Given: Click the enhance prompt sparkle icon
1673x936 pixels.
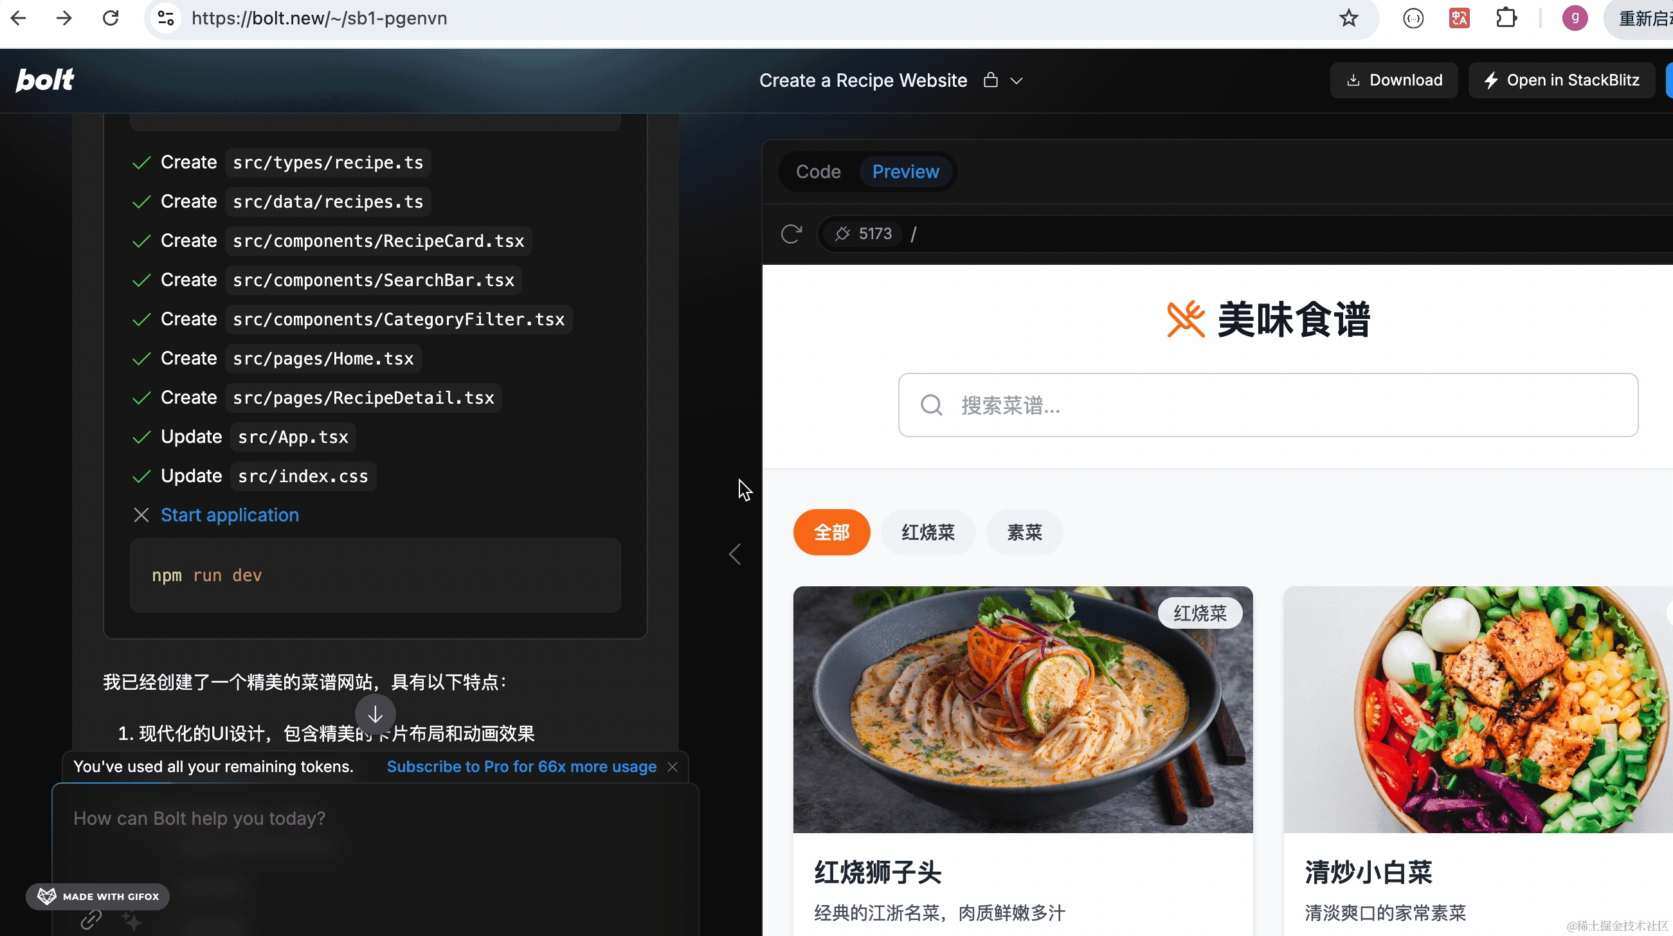Looking at the screenshot, I should (x=132, y=920).
